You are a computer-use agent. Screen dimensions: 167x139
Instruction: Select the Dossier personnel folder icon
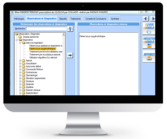20,37
